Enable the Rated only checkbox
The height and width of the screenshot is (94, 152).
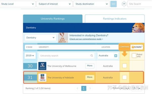pos(134,56)
